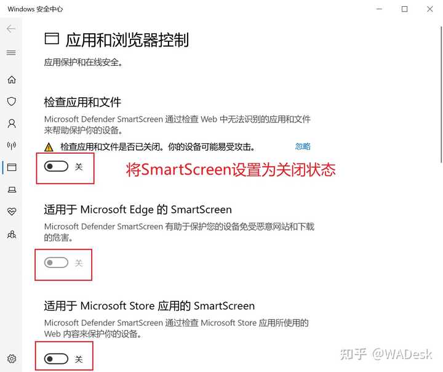Toggle the 检查应用和文件 switch

(56, 167)
